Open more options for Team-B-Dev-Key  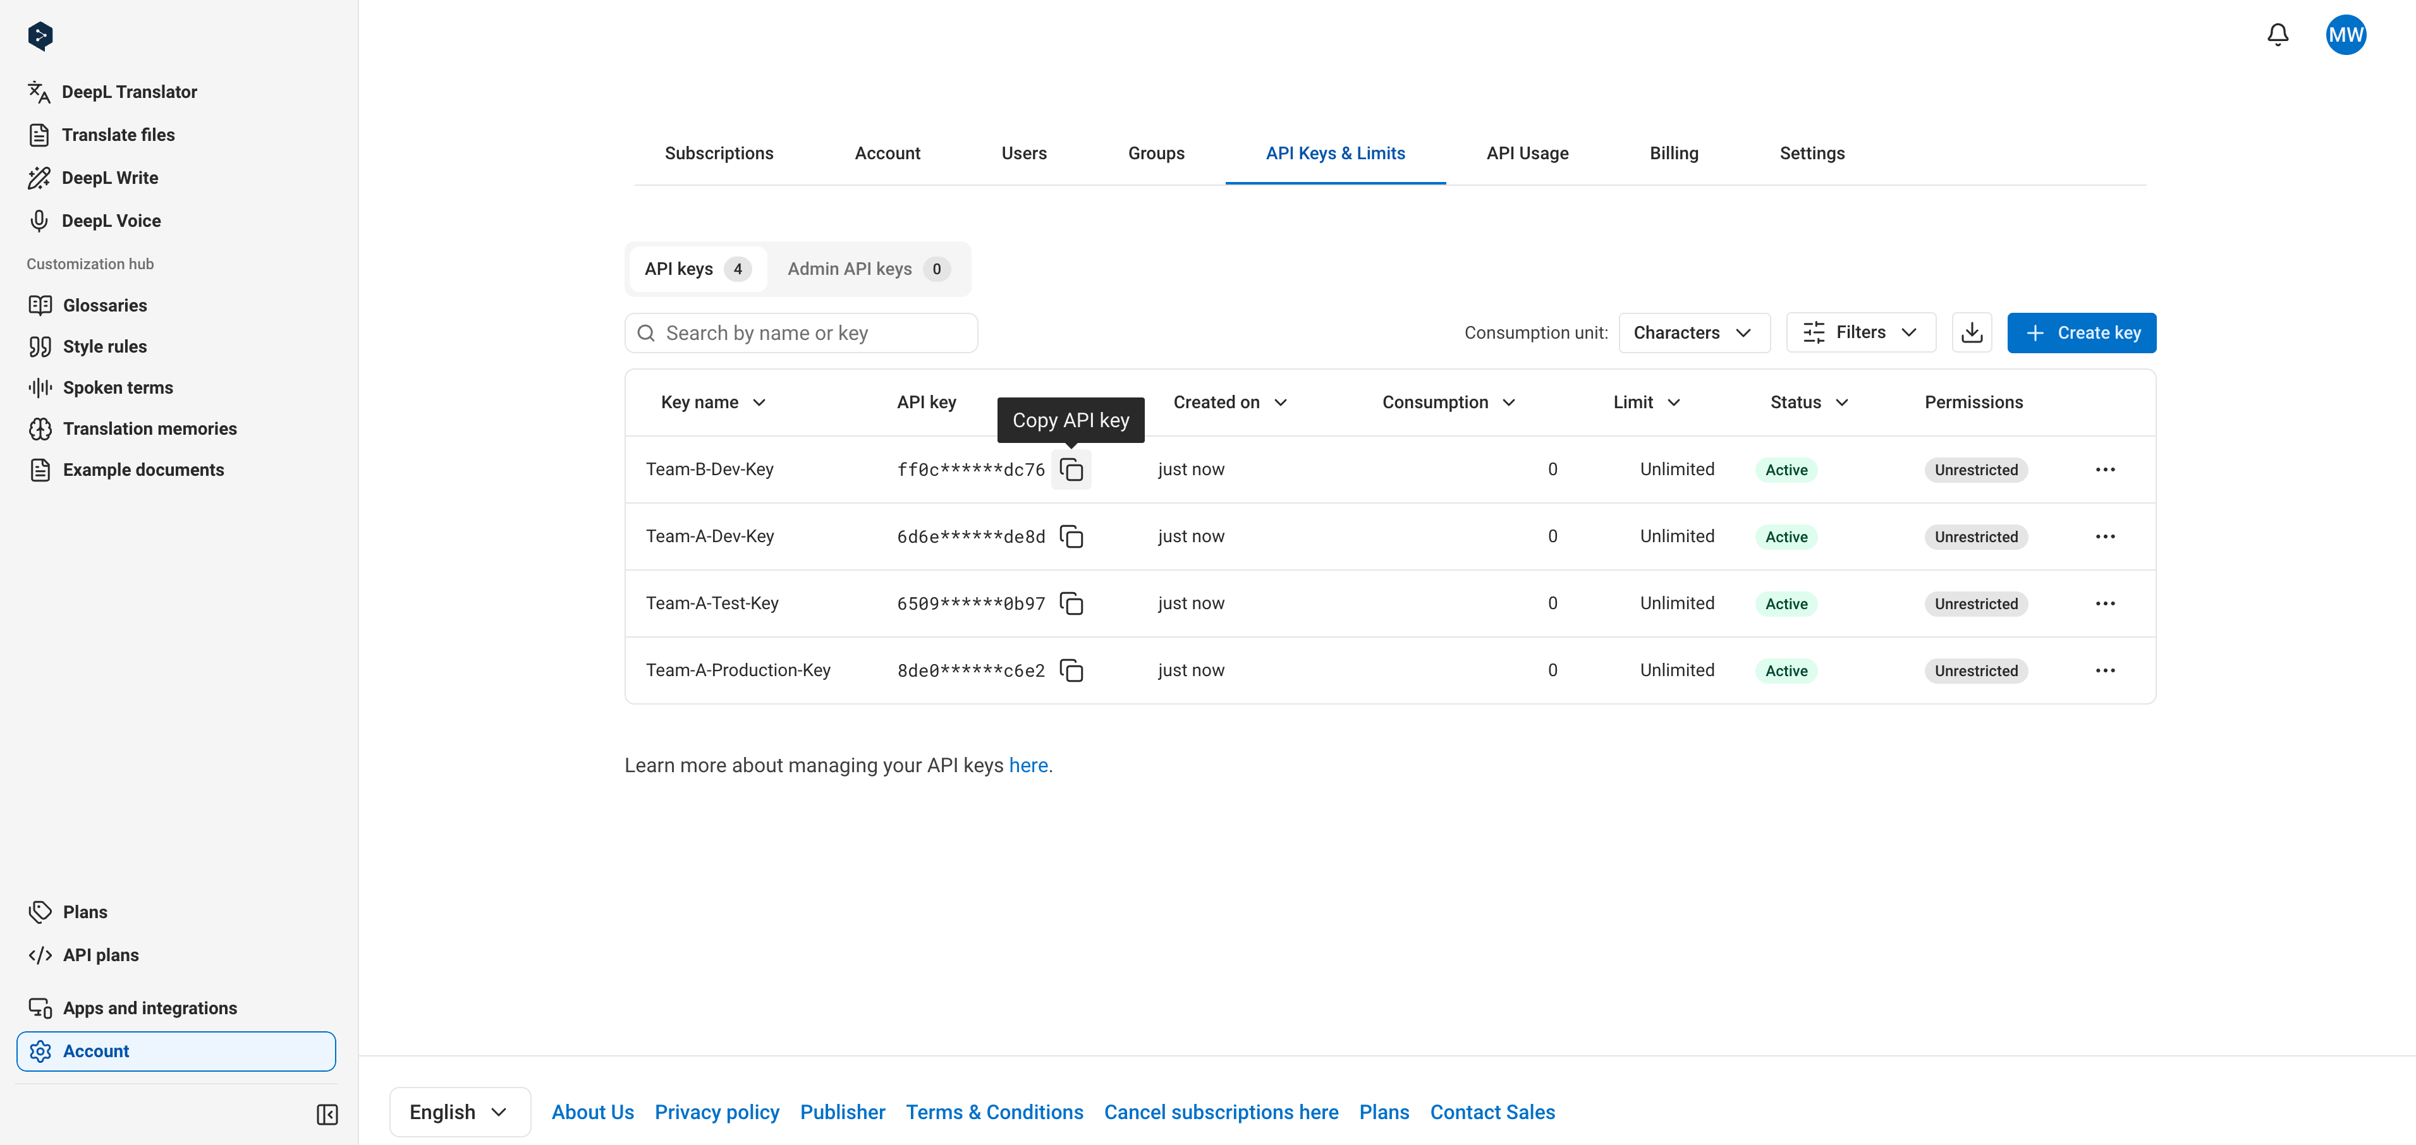[2104, 469]
